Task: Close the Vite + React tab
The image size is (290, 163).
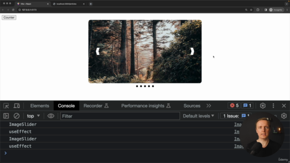Action: click(x=48, y=4)
